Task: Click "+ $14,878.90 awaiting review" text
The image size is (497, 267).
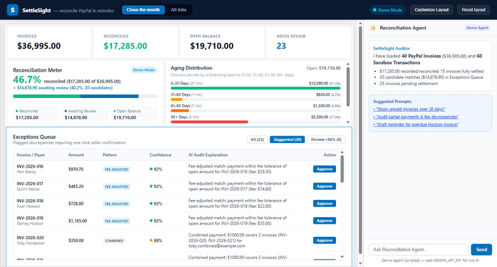Action: tap(63, 88)
